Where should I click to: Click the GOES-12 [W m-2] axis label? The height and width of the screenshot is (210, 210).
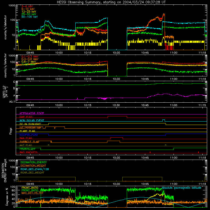(x=5, y=92)
